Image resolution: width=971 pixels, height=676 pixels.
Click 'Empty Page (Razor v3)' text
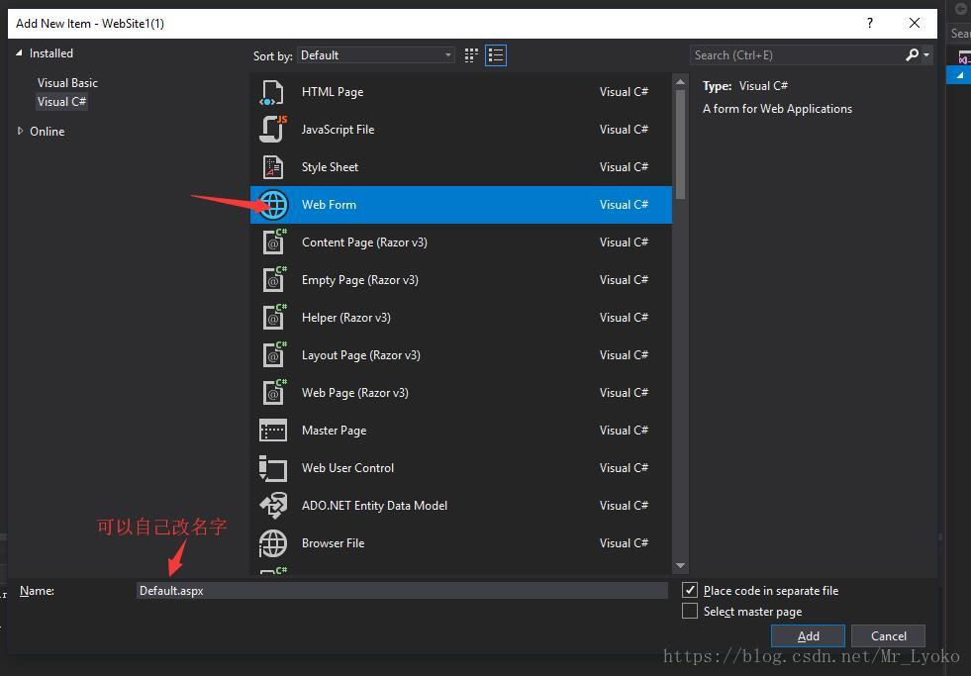tap(359, 280)
